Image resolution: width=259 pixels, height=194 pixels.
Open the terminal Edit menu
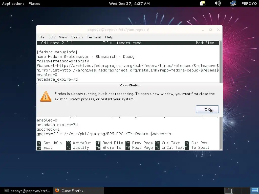tap(52, 37)
